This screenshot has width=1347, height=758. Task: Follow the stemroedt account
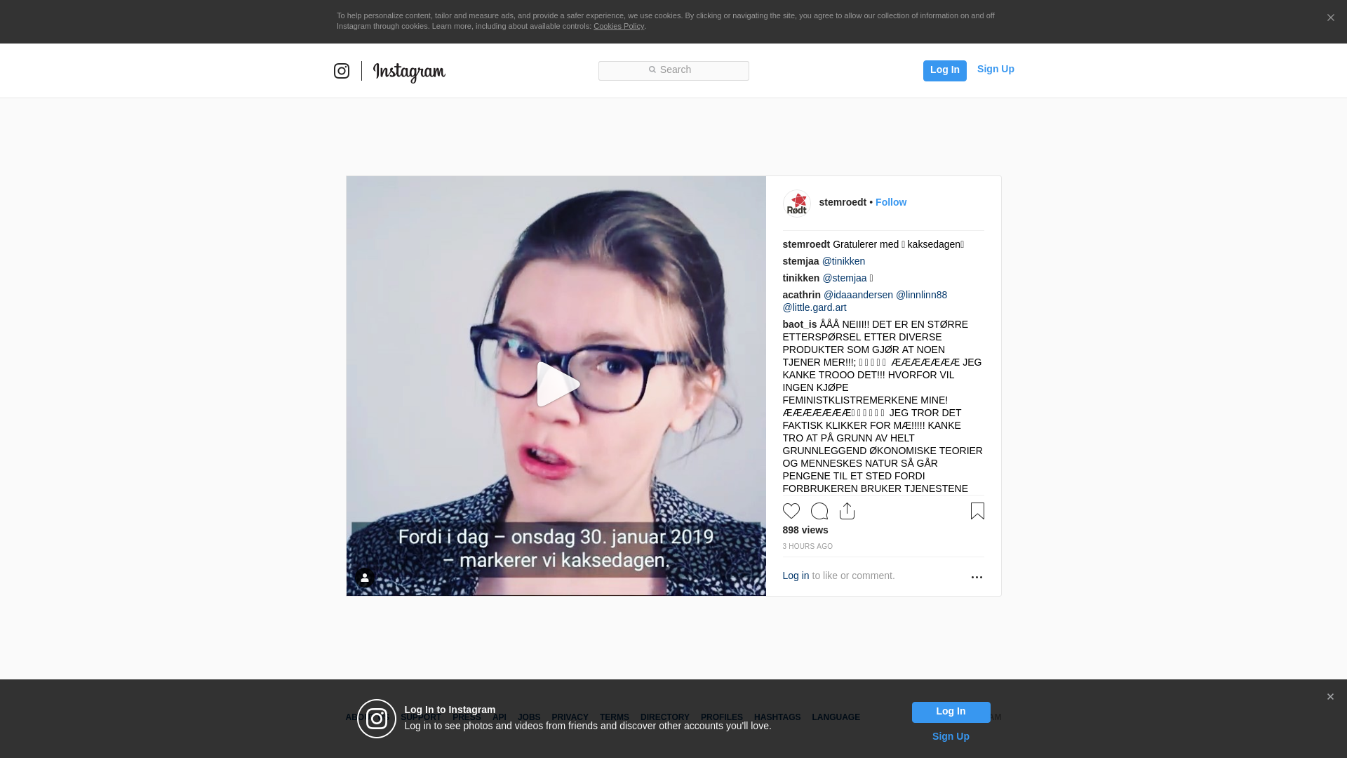tap(890, 202)
